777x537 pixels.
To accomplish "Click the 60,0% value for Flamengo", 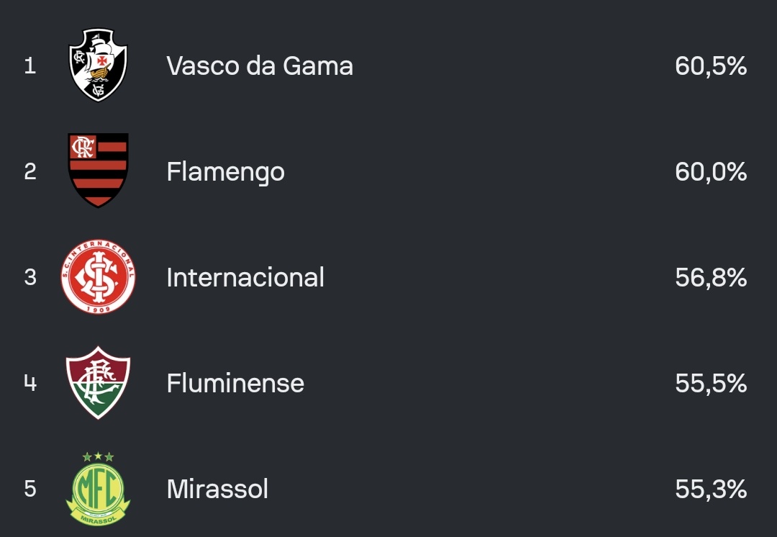I will pyautogui.click(x=711, y=172).
